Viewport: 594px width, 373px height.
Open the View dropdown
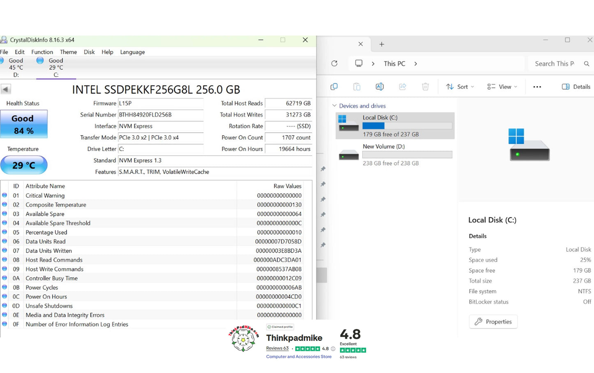tap(502, 87)
